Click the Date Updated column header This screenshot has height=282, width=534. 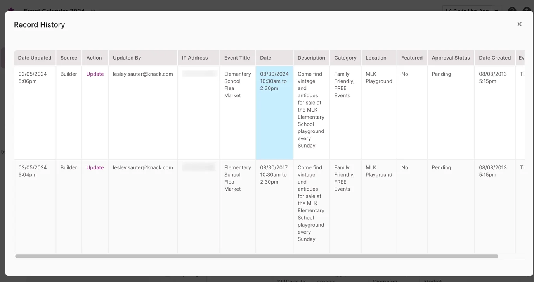click(x=35, y=58)
